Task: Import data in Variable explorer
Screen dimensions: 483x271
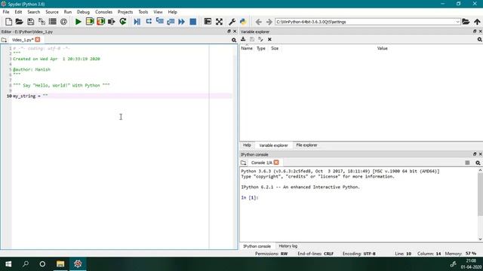Action: tap(243, 39)
